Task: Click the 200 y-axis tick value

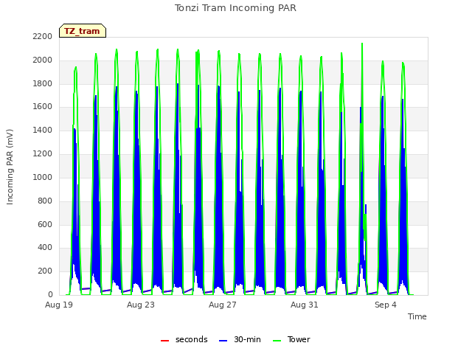Action: pos(45,271)
